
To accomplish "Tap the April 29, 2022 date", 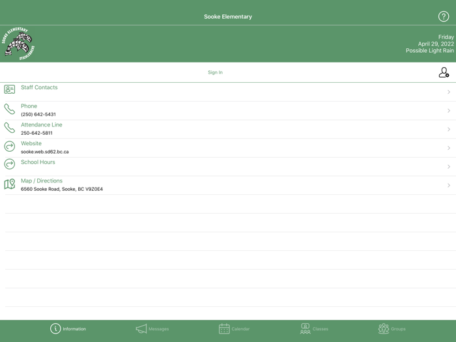I will [436, 44].
